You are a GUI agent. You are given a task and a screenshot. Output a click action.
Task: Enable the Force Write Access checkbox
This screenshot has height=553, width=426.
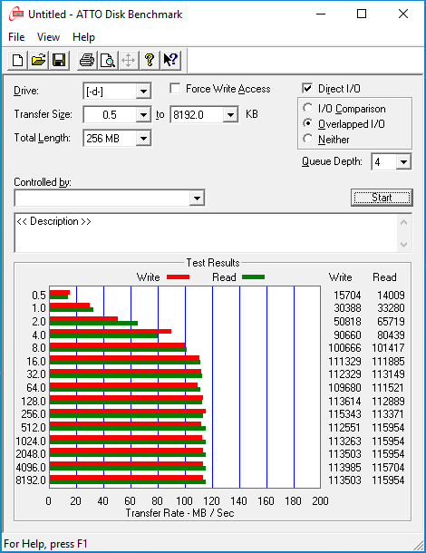175,89
